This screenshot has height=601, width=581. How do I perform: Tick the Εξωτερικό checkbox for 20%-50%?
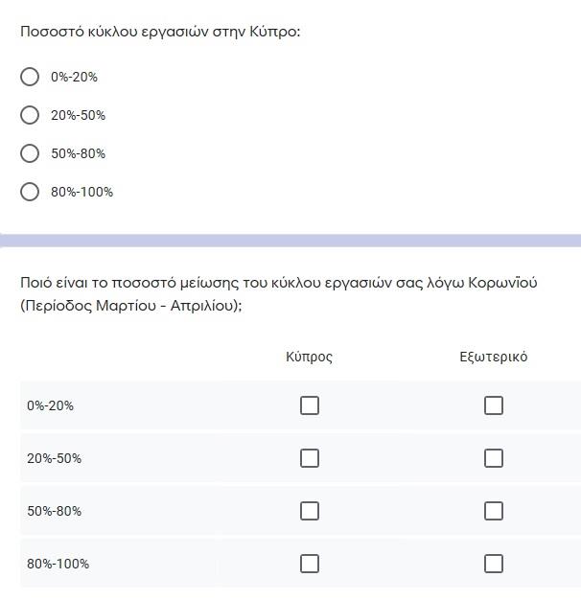(494, 458)
